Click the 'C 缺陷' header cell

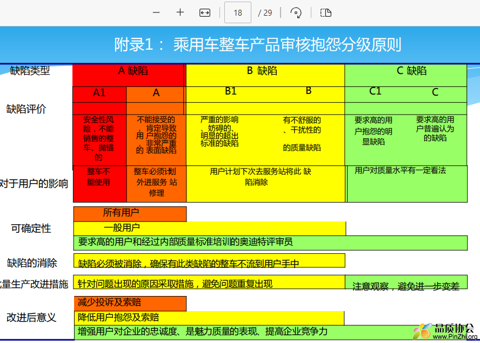(x=406, y=75)
